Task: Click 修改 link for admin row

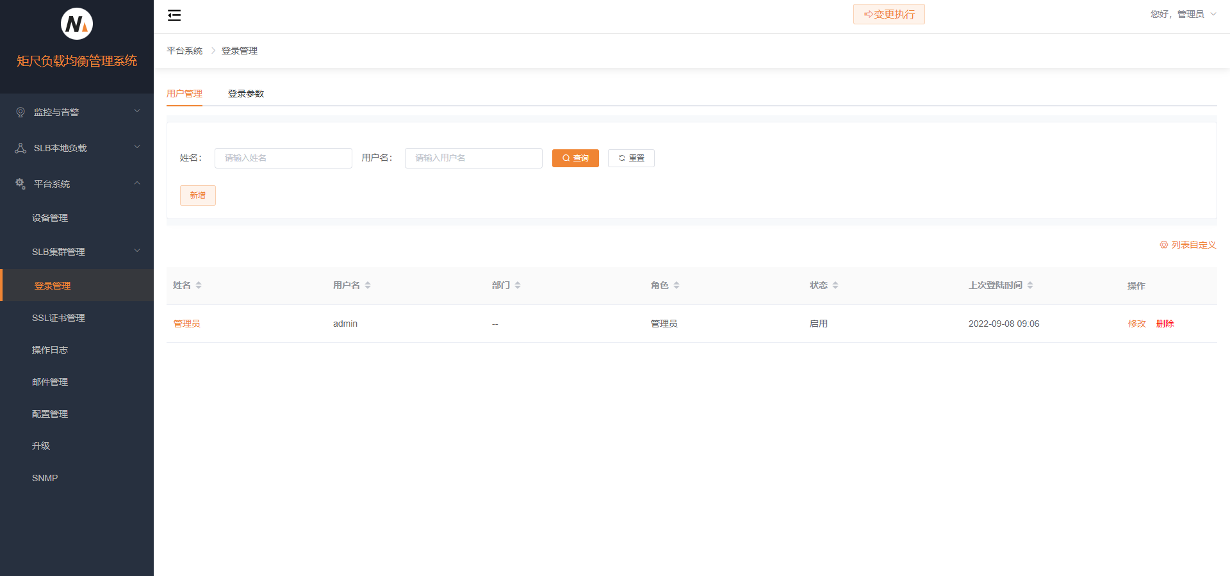Action: [1136, 324]
